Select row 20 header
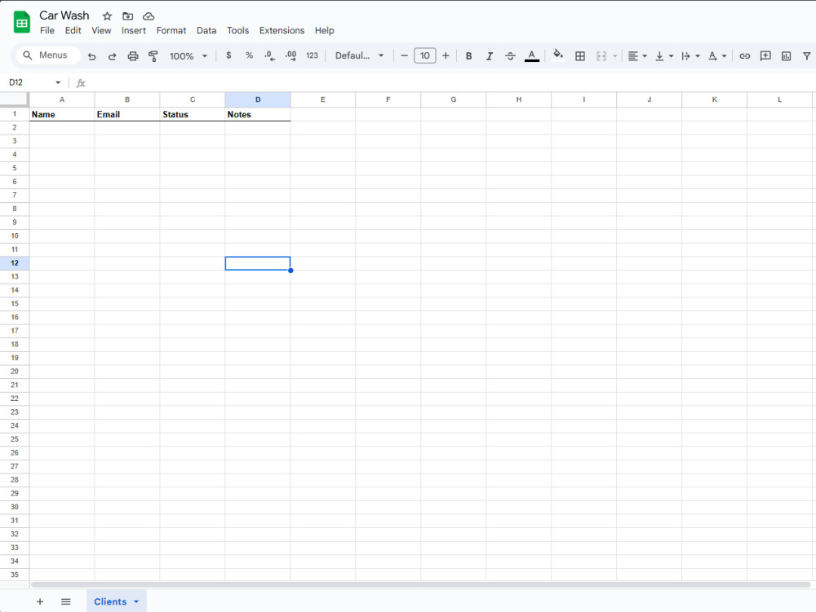This screenshot has height=612, width=816. [15, 372]
